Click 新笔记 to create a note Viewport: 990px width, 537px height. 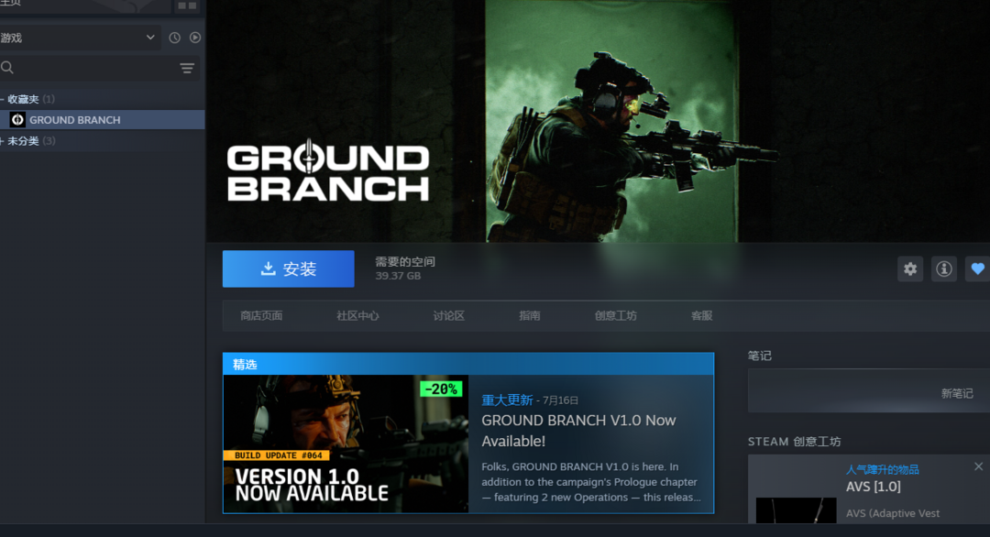click(x=957, y=394)
